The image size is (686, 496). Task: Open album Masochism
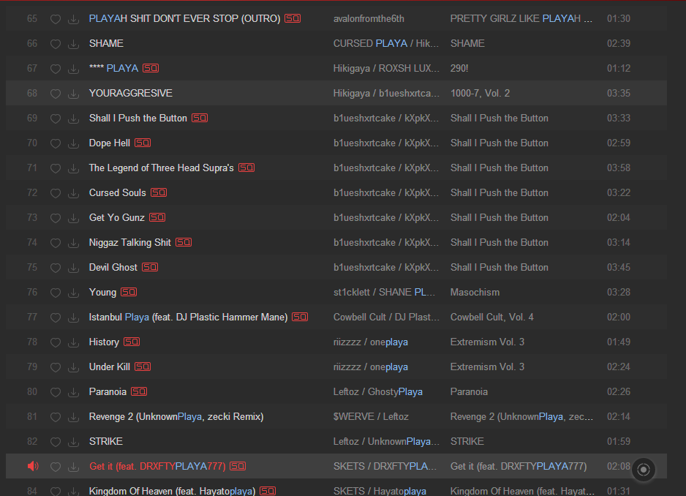(475, 293)
